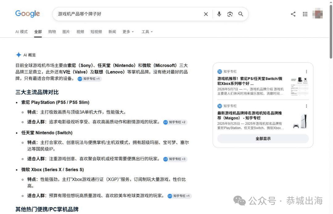
Task: Click the 全部显示 button
Action: click(263, 138)
